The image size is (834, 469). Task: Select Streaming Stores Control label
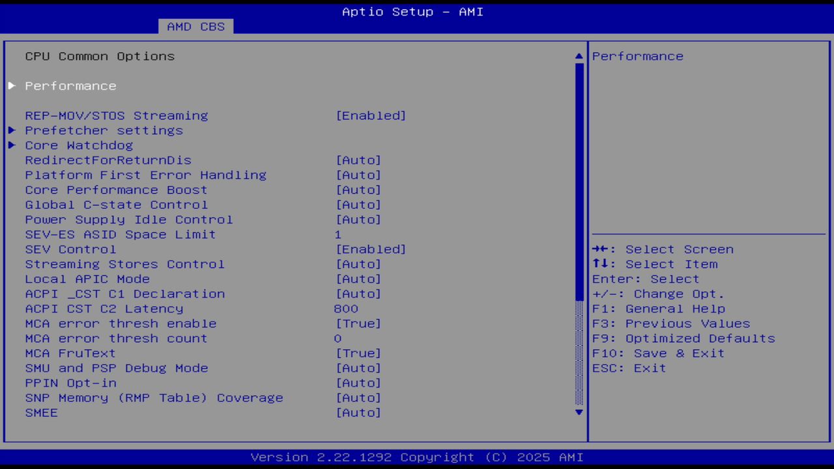(x=125, y=264)
